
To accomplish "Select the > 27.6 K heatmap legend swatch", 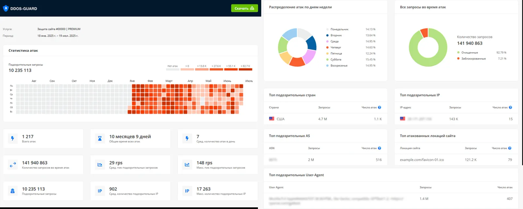I will 216,69.
